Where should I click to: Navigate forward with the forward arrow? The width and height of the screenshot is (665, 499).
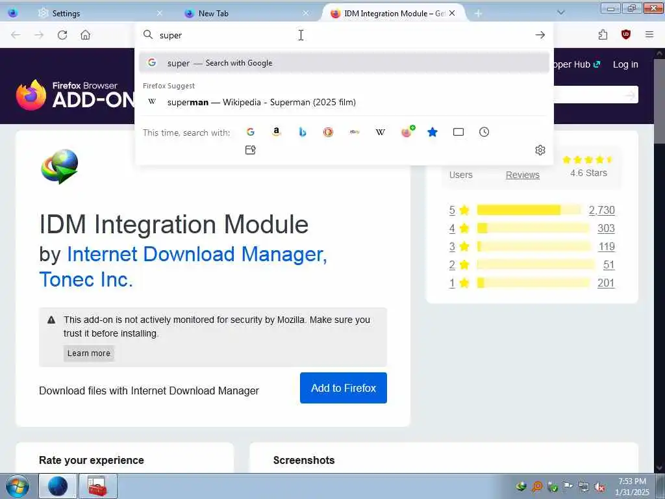[x=39, y=35]
